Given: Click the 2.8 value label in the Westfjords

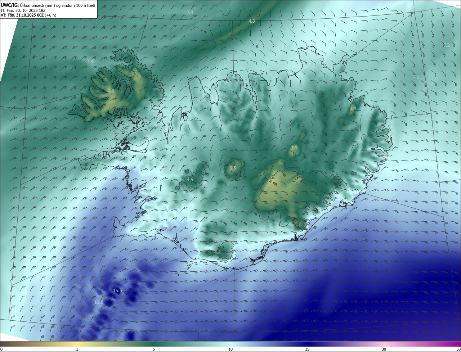Looking at the screenshot, I should click(x=111, y=91).
